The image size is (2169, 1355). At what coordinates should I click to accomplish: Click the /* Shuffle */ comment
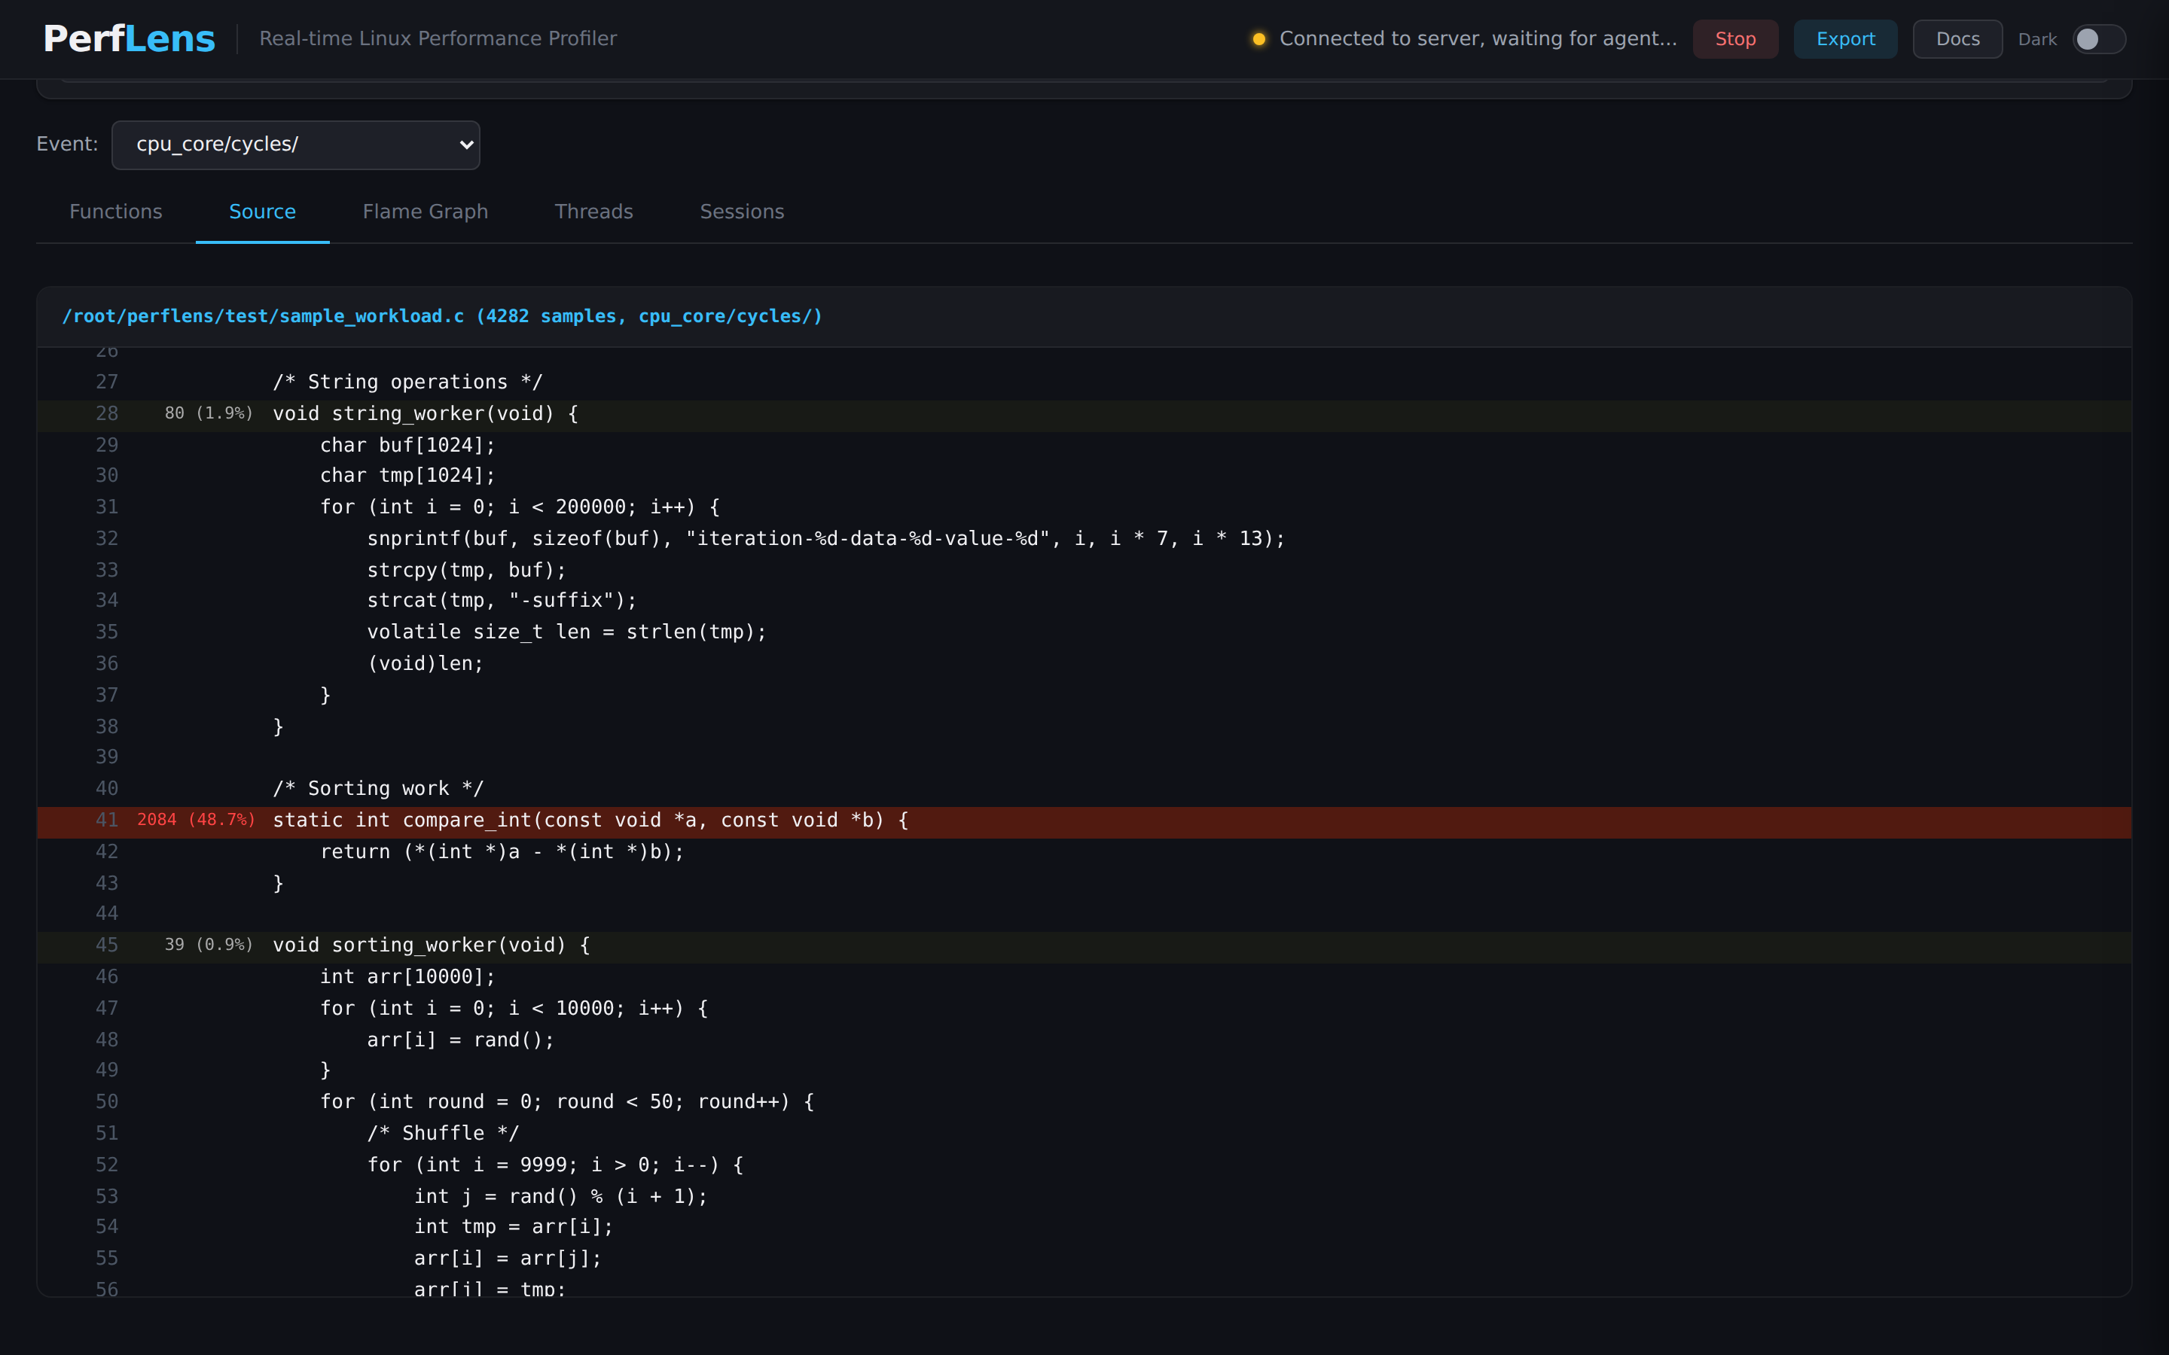pyautogui.click(x=443, y=1134)
